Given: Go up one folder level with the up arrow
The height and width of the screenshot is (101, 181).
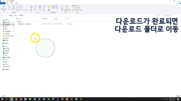Looking at the screenshot, I should pyautogui.click(x=9, y=15).
